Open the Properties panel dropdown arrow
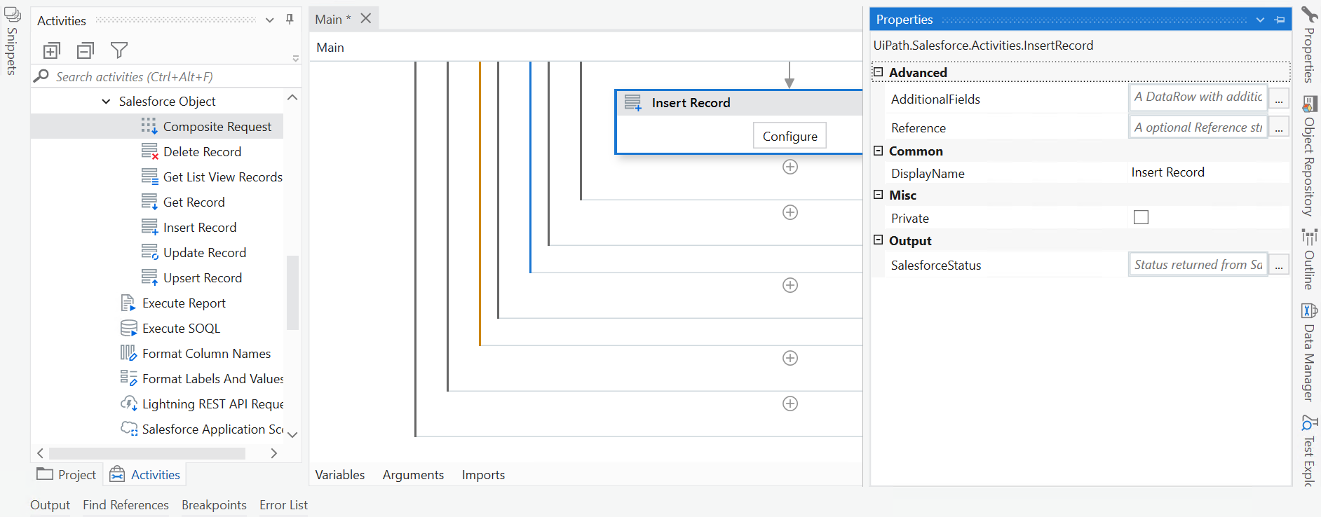 click(1260, 20)
